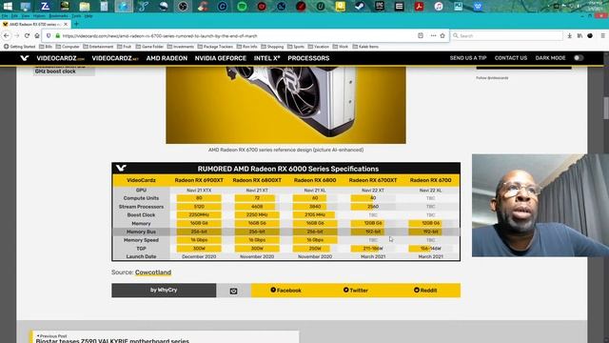
Task: View site security padlock info
Action: [x=57, y=36]
